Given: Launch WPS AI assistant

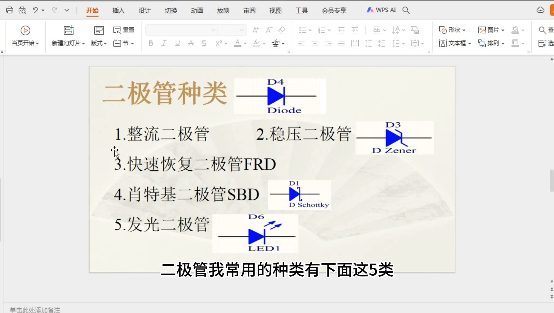Looking at the screenshot, I should (381, 10).
